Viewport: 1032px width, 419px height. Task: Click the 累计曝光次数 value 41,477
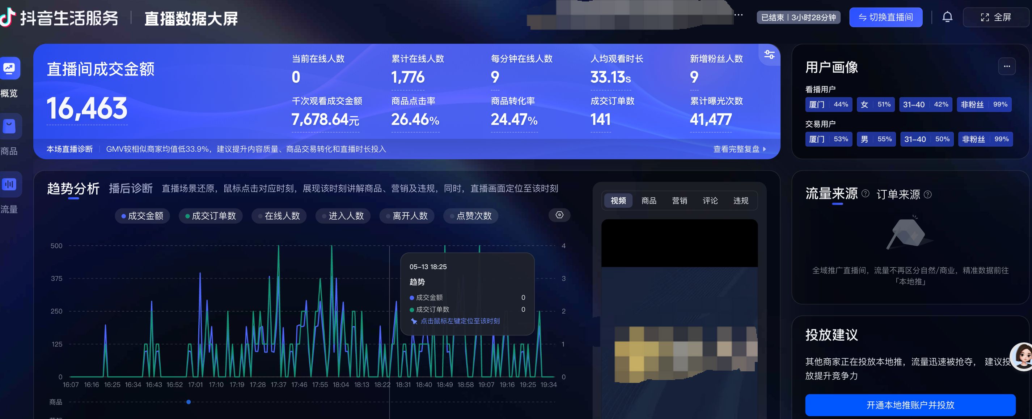710,119
